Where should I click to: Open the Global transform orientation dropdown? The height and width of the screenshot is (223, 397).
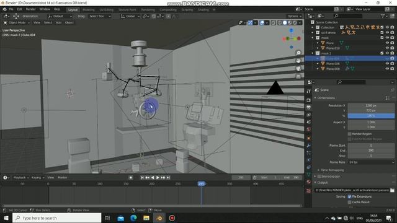point(130,16)
